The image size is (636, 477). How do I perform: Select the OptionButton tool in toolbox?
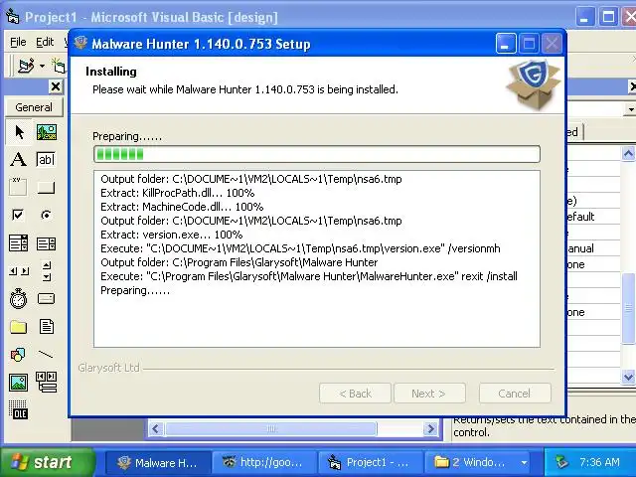[47, 215]
